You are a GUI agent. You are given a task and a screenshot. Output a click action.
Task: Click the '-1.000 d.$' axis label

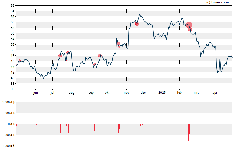[x=8, y=146]
